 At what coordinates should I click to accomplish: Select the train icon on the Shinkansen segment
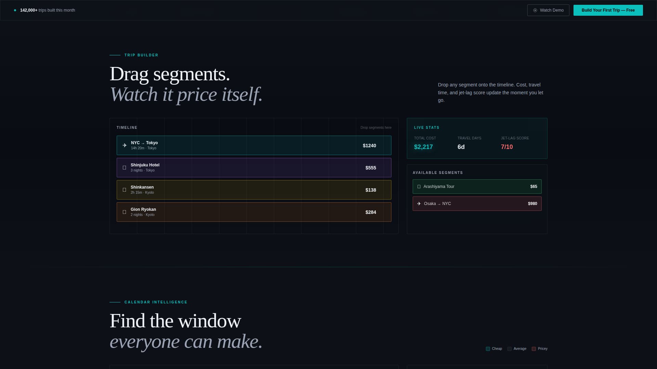124,190
